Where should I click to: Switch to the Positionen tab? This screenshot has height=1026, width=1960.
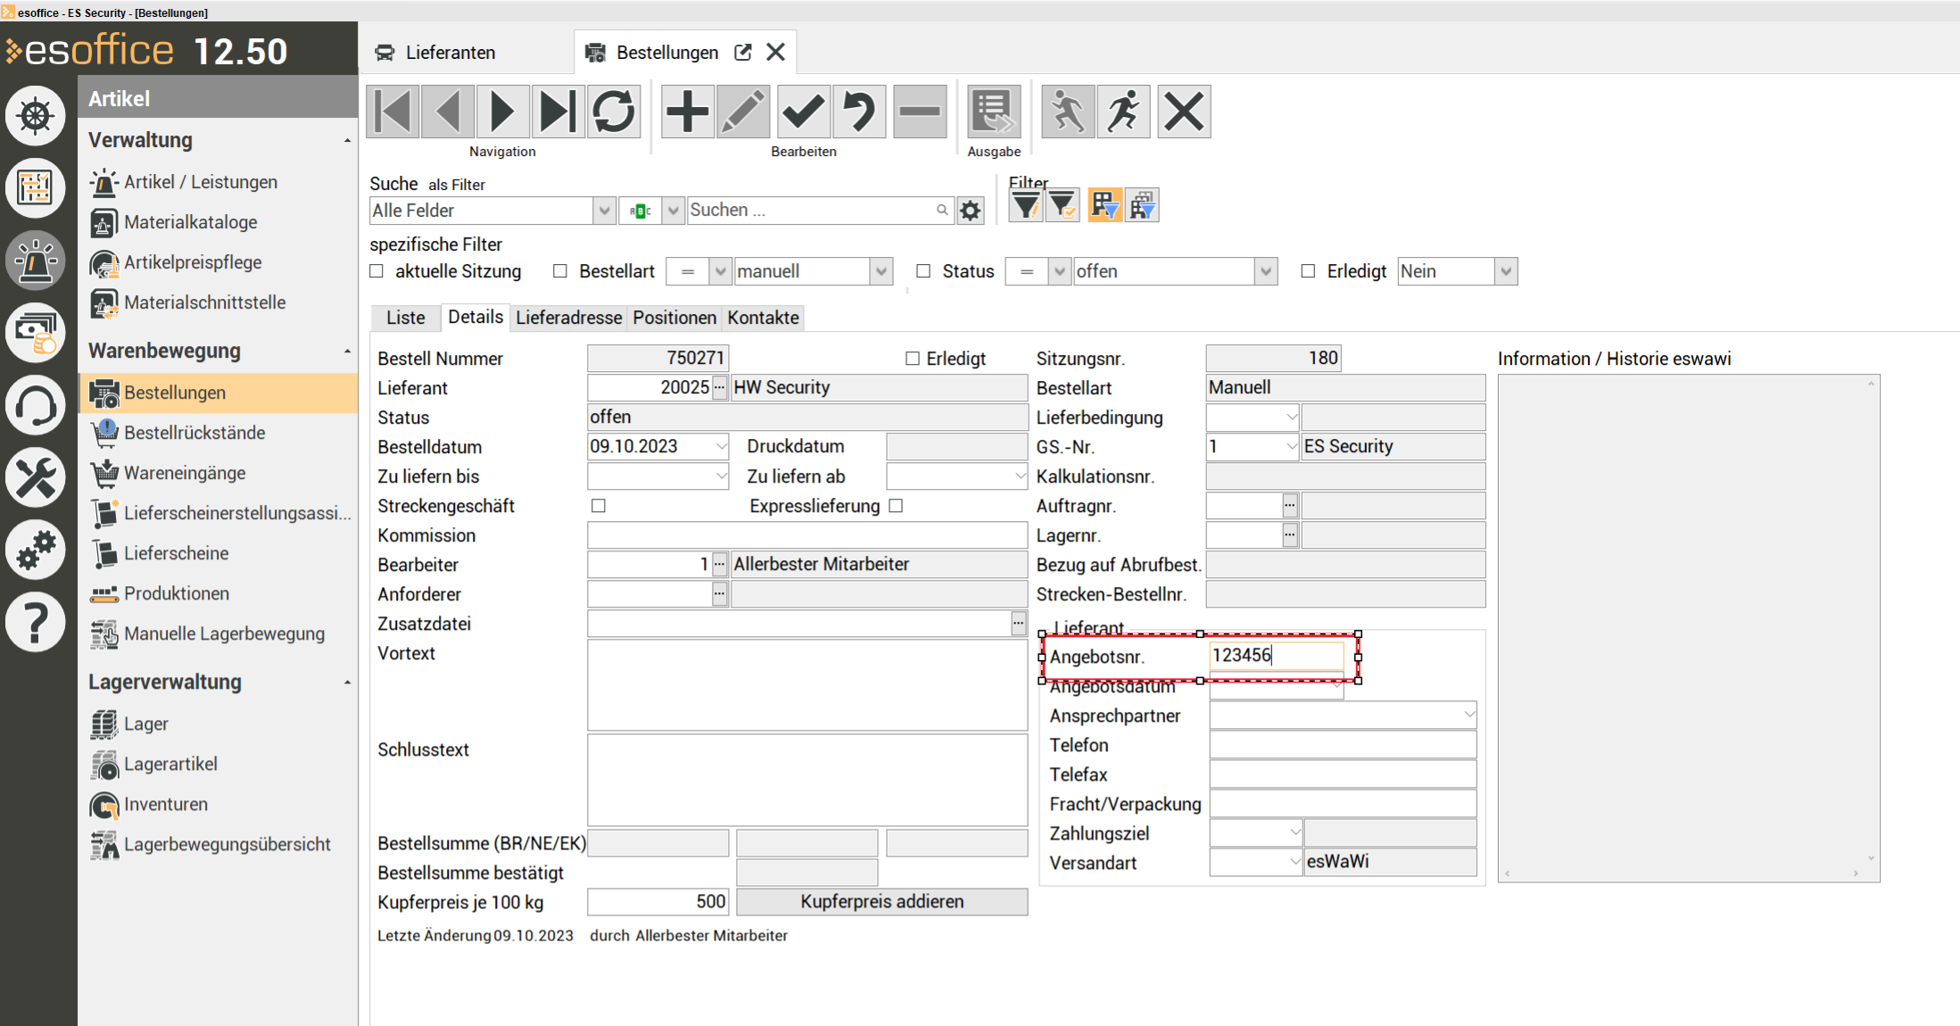point(674,318)
